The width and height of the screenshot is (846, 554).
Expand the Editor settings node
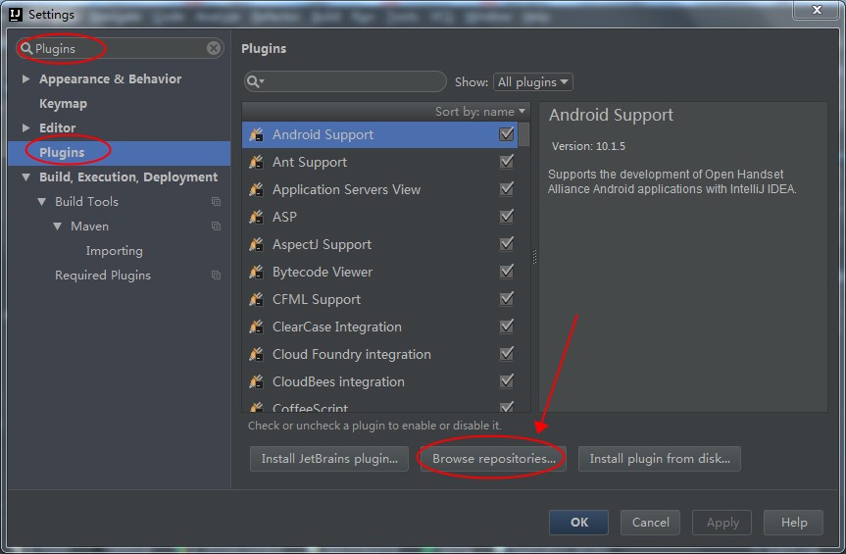coord(25,127)
